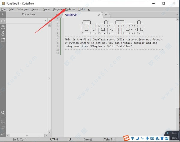Open the Edit menu
The image size is (180, 142).
click(x=11, y=9)
